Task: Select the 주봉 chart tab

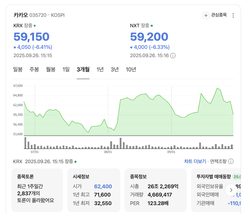Action: (34, 70)
